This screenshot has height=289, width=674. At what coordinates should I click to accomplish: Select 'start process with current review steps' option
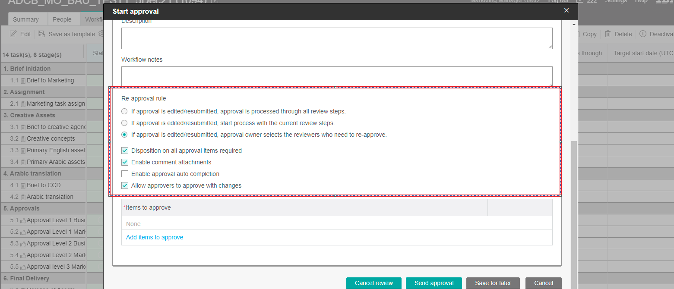[124, 123]
